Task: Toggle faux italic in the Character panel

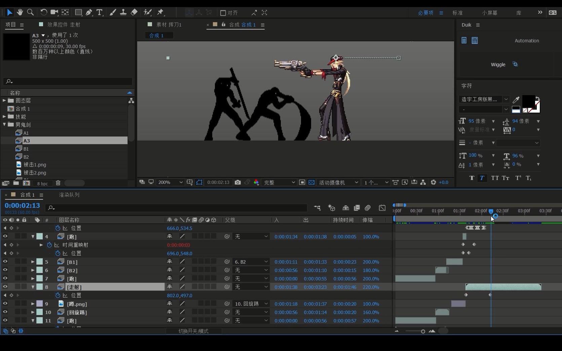Action: click(482, 178)
